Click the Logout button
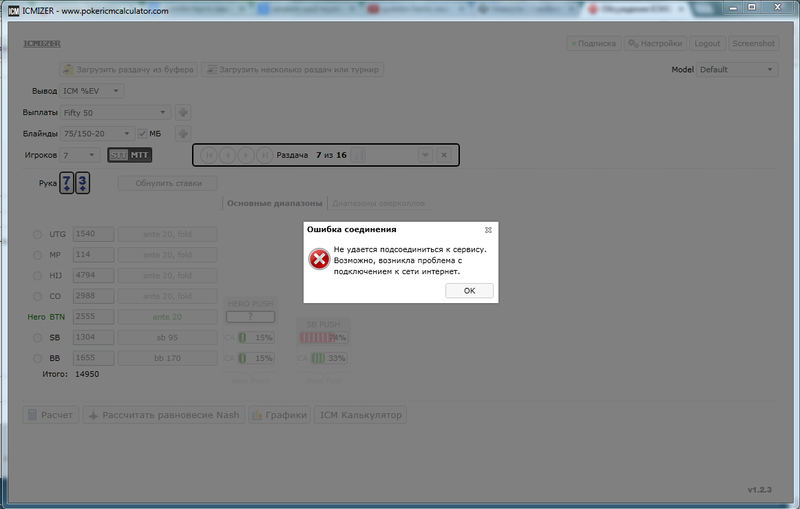 (707, 43)
